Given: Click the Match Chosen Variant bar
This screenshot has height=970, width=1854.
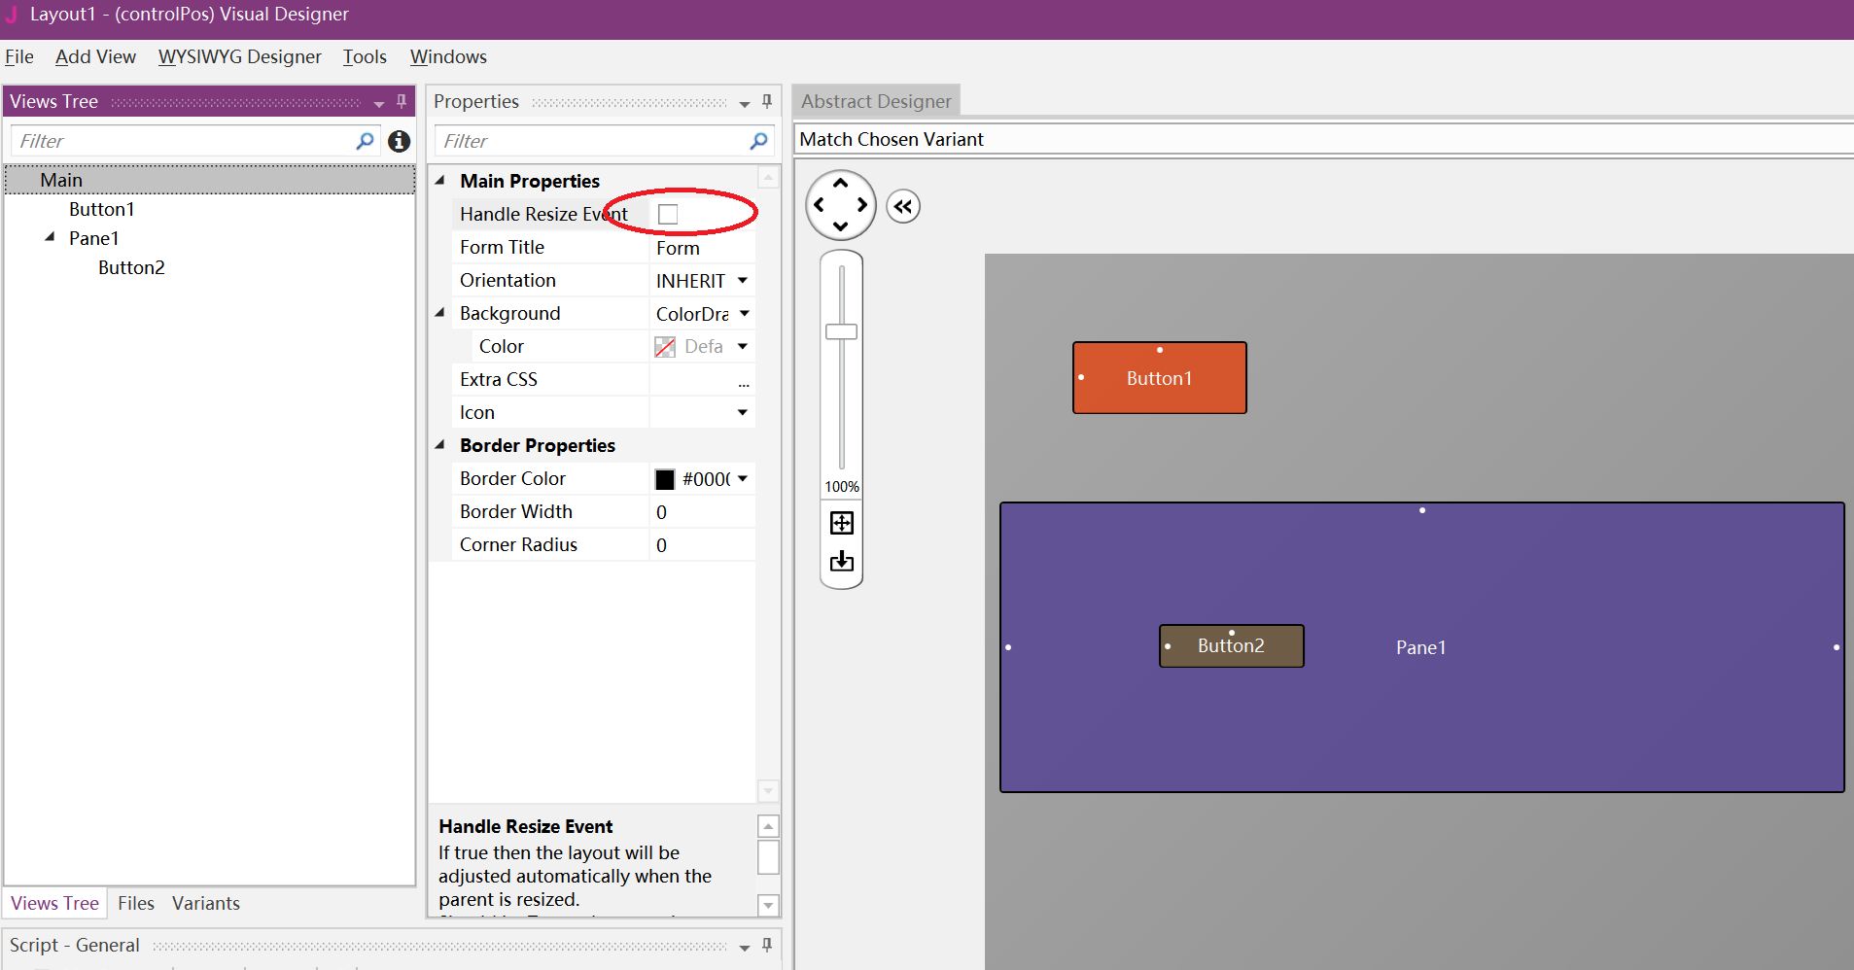Looking at the screenshot, I should [1323, 139].
